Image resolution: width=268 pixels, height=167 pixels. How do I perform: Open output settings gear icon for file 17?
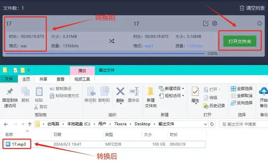(214, 23)
